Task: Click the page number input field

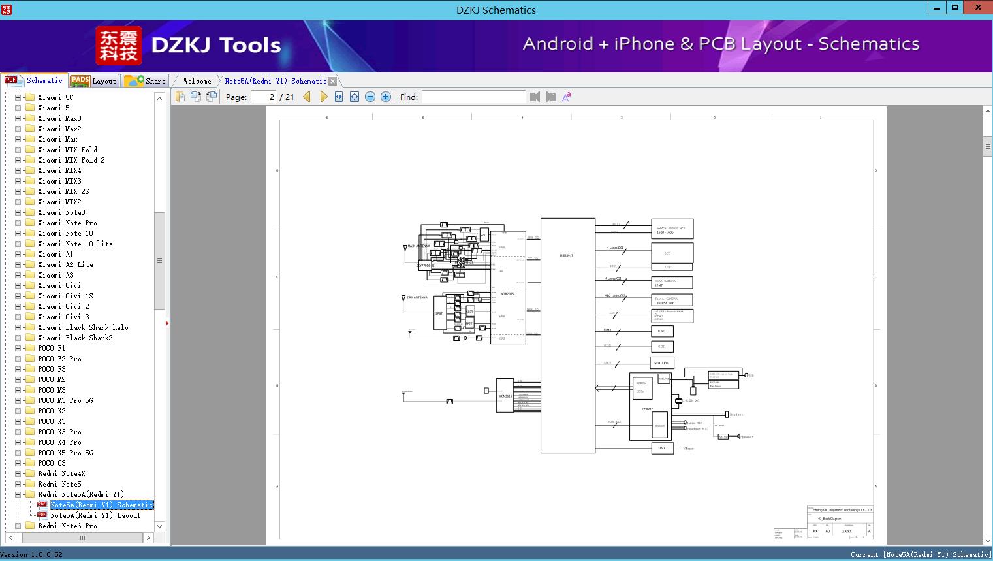Action: [x=264, y=97]
